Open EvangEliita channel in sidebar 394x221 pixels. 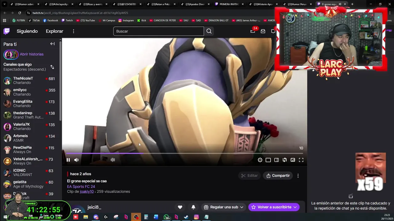30,103
